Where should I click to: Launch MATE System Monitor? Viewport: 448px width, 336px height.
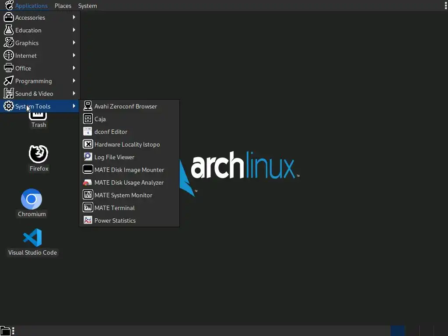129,195
